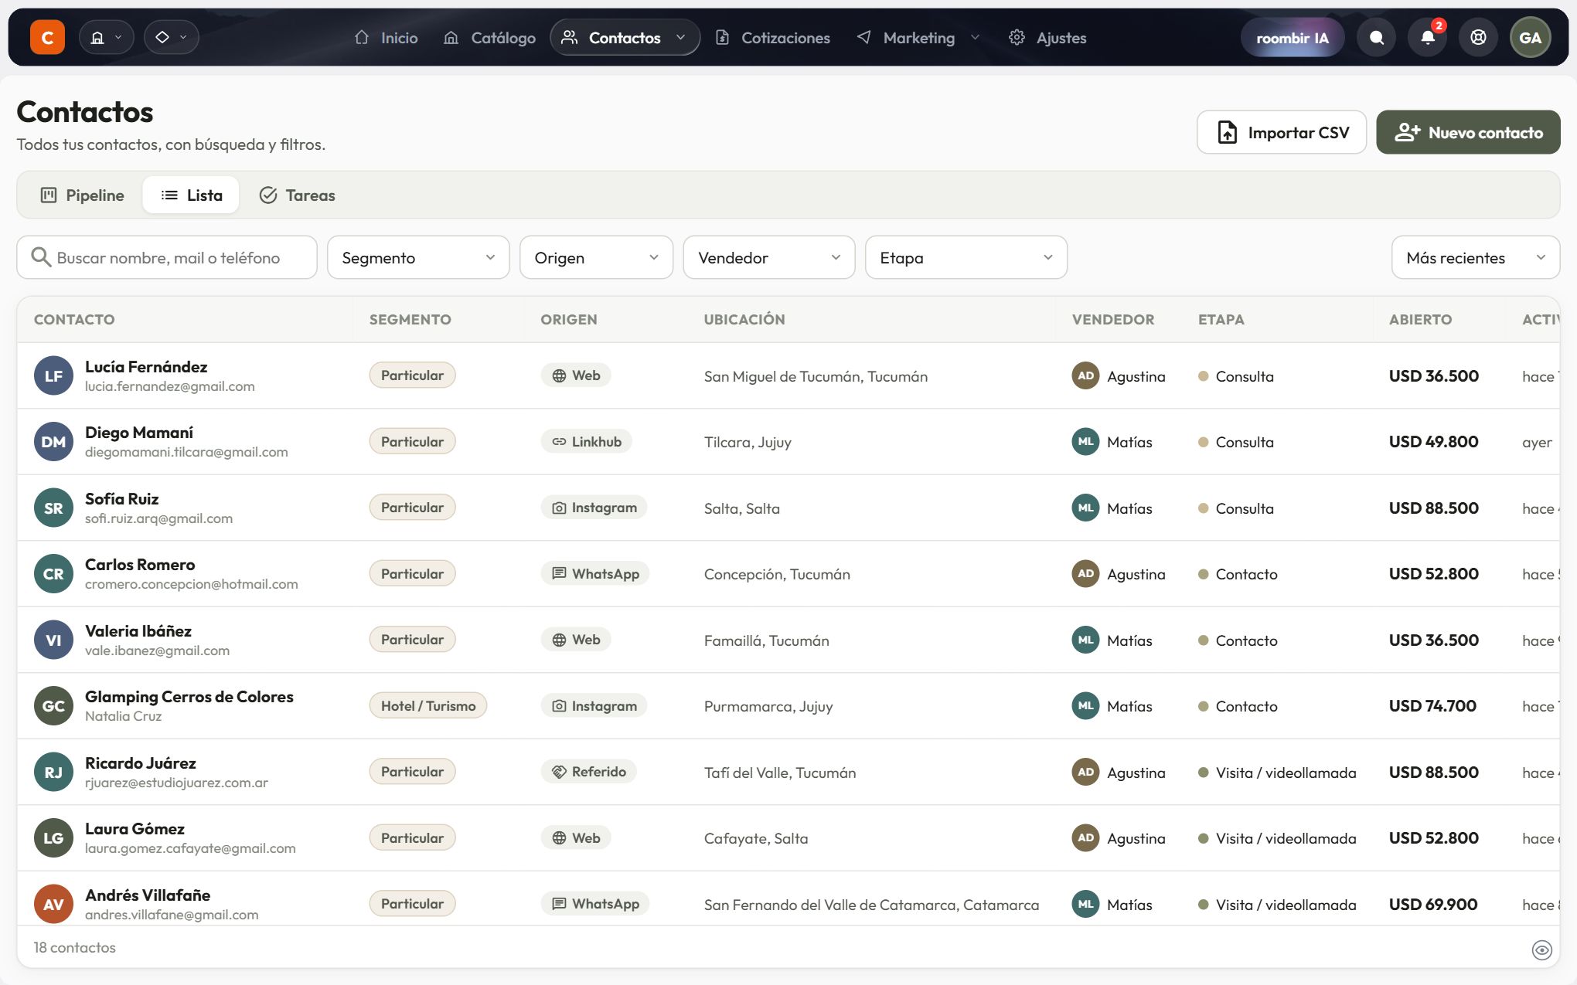Select the Lista view tab
Image resolution: width=1577 pixels, height=985 pixels.
tap(191, 195)
